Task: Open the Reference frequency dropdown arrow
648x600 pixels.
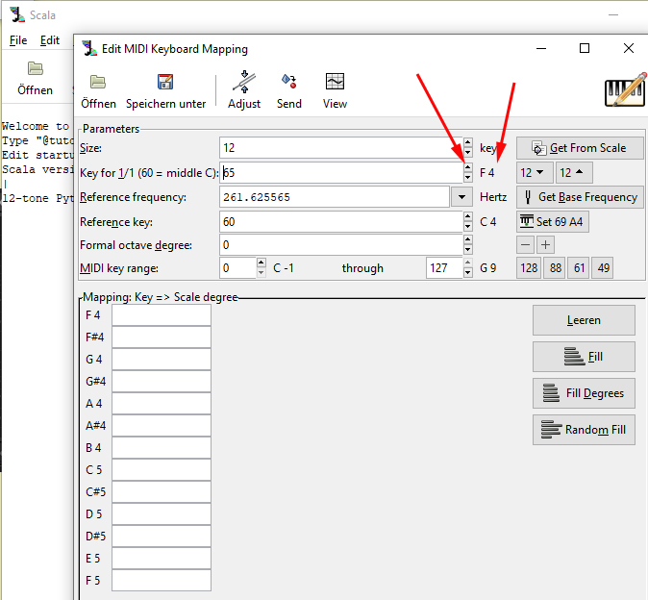Action: (x=461, y=197)
